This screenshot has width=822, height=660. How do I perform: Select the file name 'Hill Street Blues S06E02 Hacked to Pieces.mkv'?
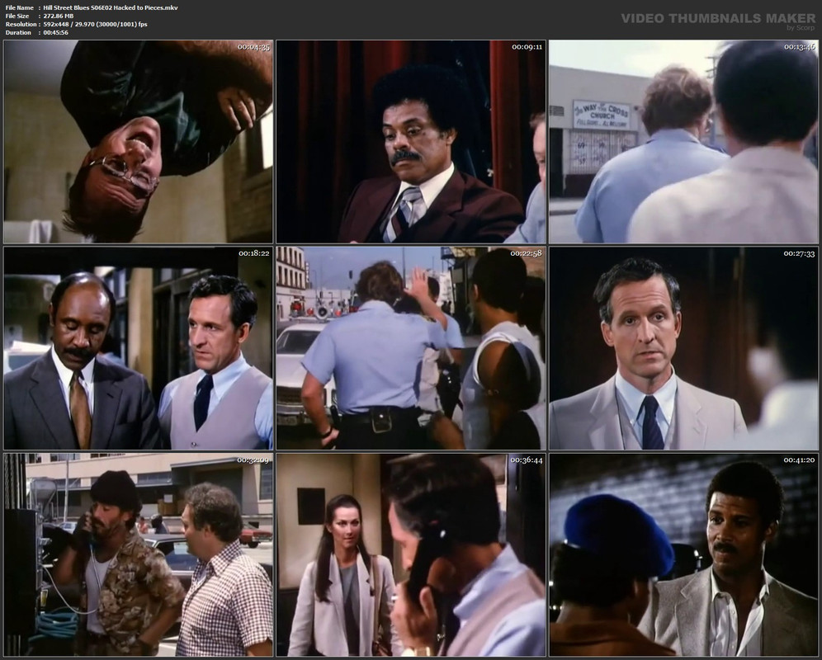click(x=111, y=8)
